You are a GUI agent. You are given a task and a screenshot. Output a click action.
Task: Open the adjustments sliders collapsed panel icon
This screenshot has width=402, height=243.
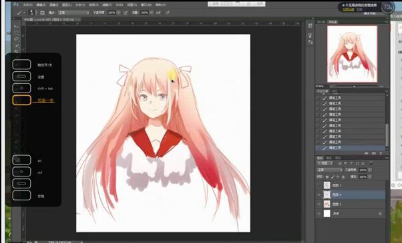coord(311,42)
